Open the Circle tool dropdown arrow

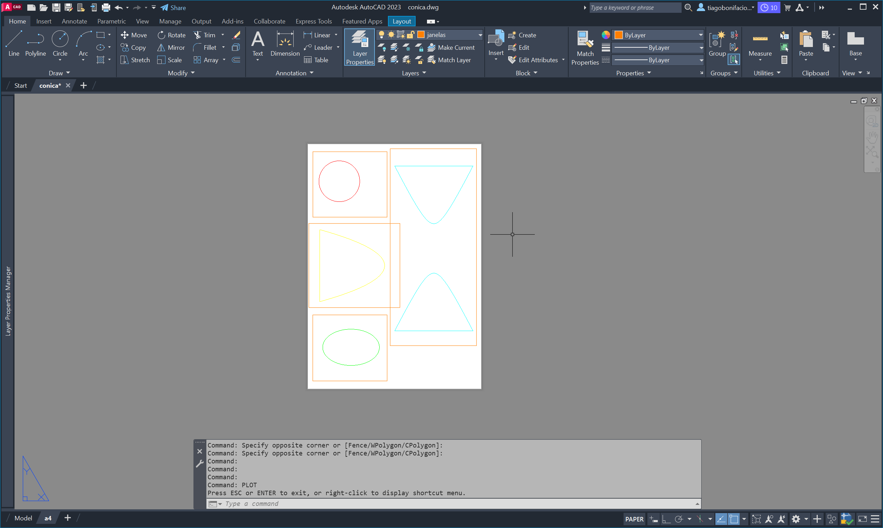click(x=60, y=60)
